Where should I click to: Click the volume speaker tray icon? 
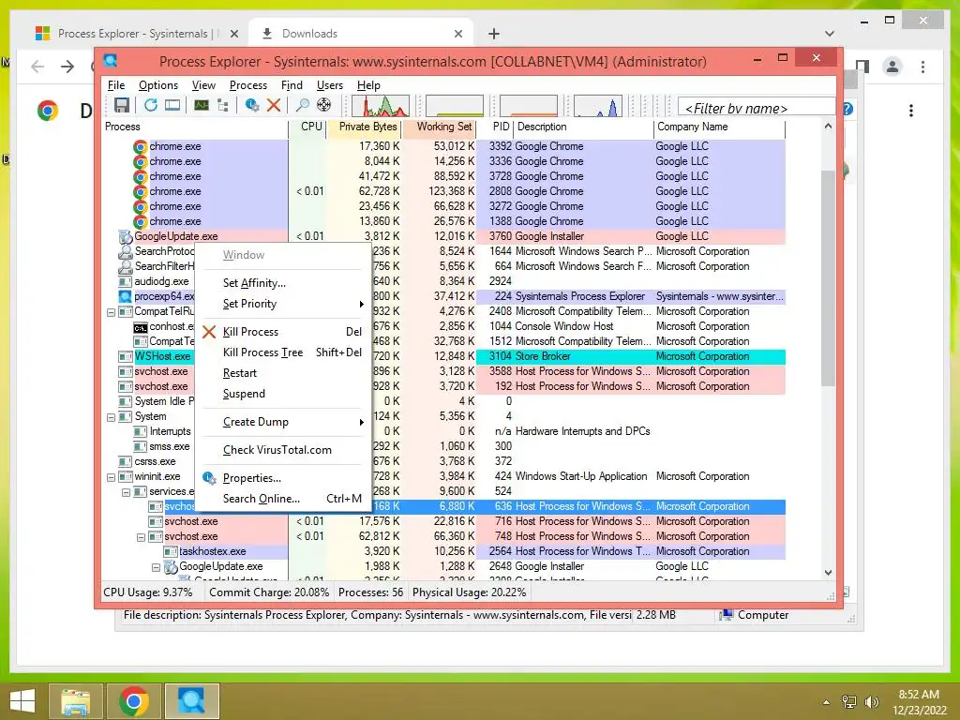click(x=871, y=701)
